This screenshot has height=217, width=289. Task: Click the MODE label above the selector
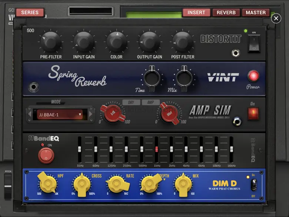click(56, 102)
